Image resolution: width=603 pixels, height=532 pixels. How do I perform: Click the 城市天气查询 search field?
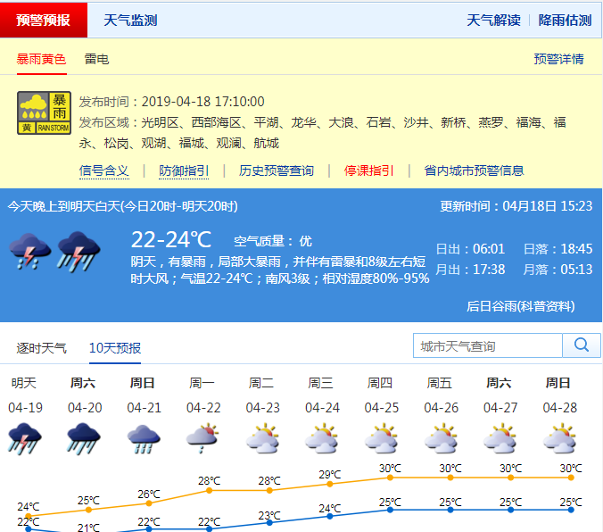(487, 345)
